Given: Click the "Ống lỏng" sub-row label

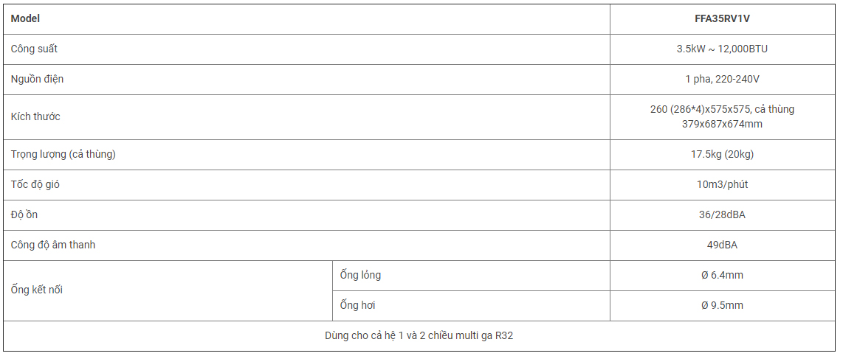Looking at the screenshot, I should pyautogui.click(x=360, y=275).
